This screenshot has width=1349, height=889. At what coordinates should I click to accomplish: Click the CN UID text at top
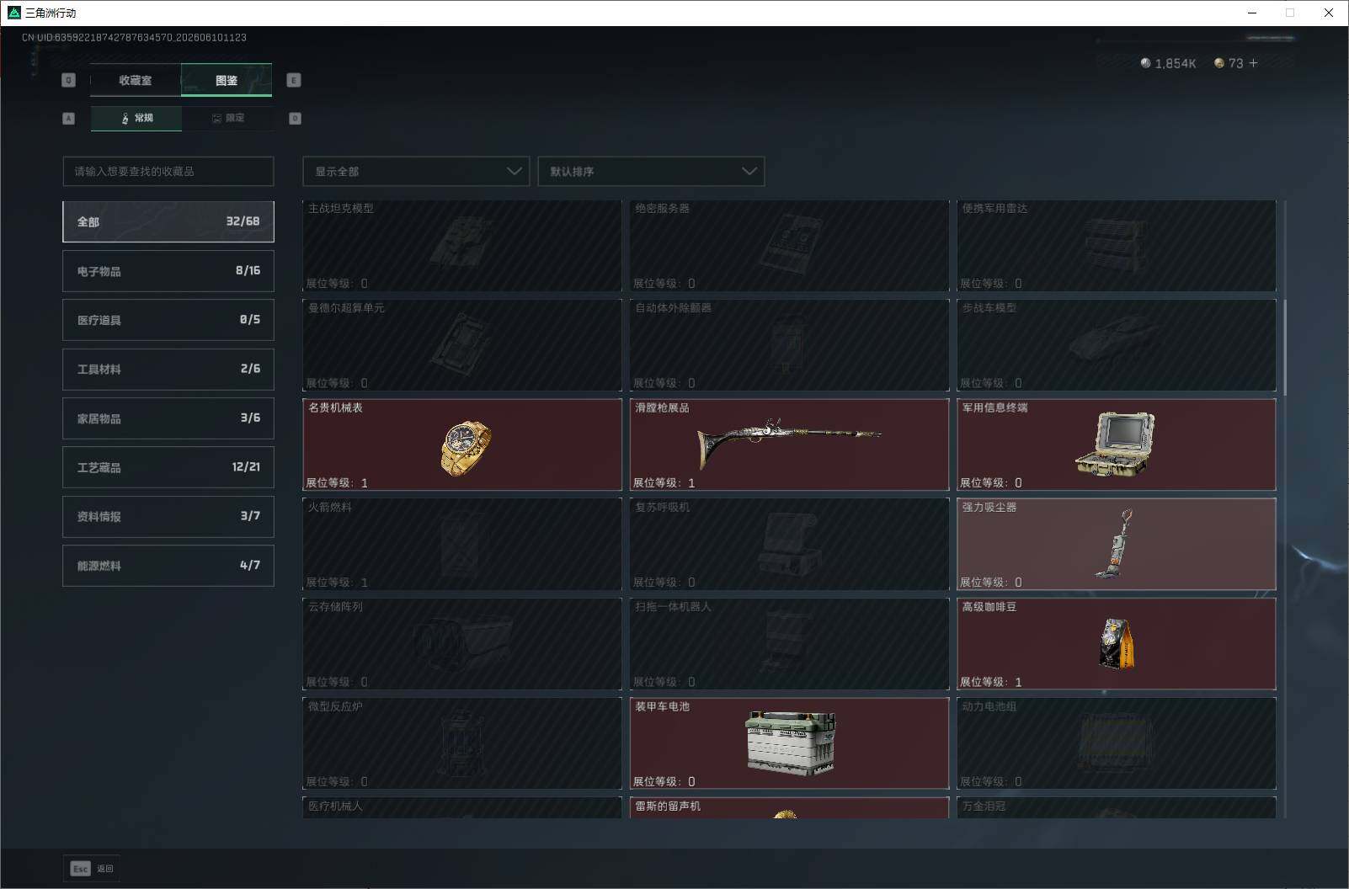click(134, 37)
